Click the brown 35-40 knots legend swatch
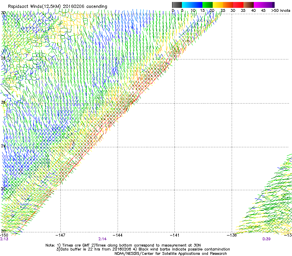 (249, 5)
